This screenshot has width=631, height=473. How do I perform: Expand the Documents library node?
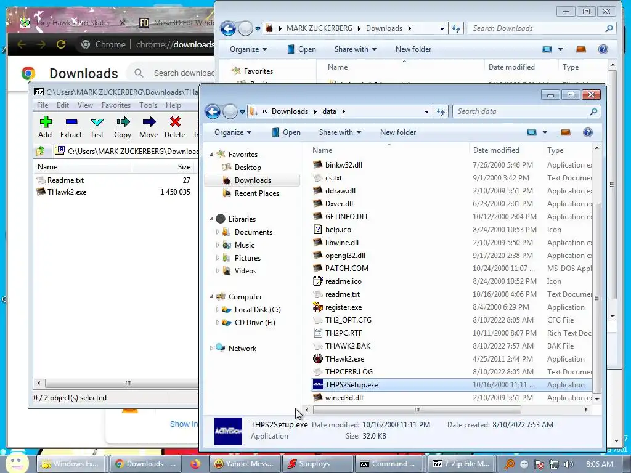(218, 232)
